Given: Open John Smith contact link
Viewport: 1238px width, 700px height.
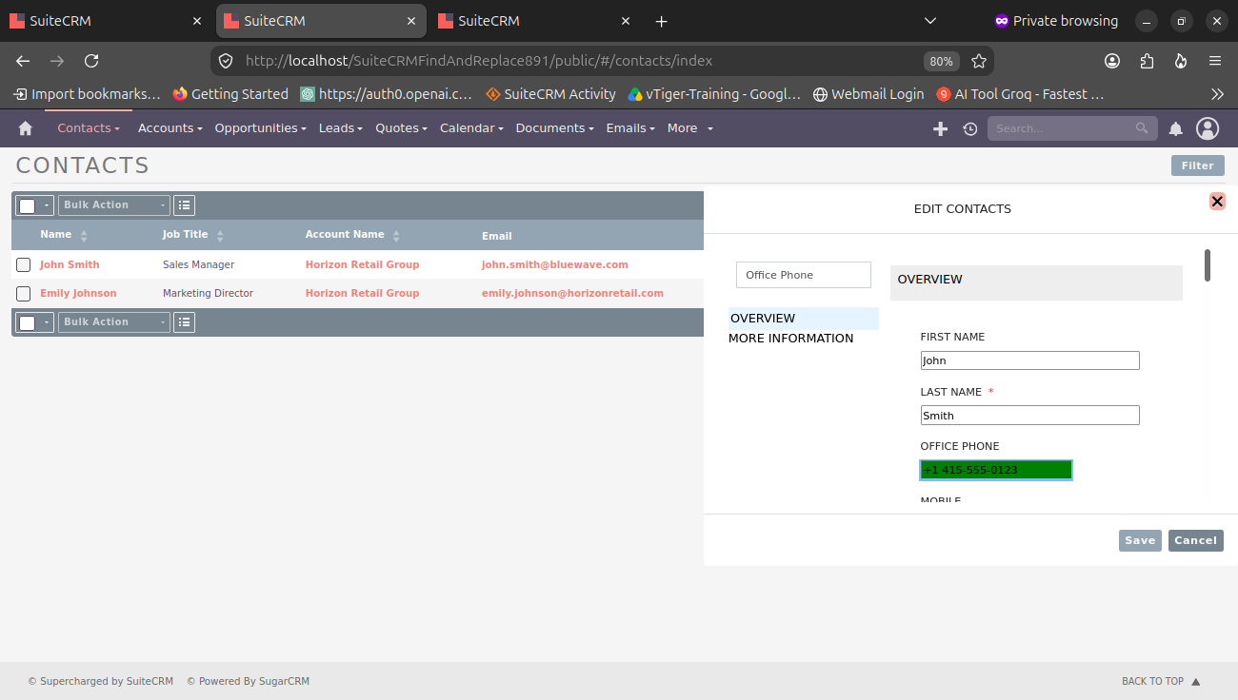Looking at the screenshot, I should click(70, 264).
